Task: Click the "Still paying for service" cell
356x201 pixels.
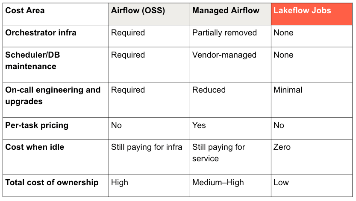Action: pos(218,153)
